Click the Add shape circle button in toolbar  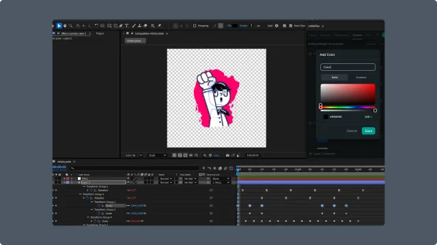coord(277,26)
